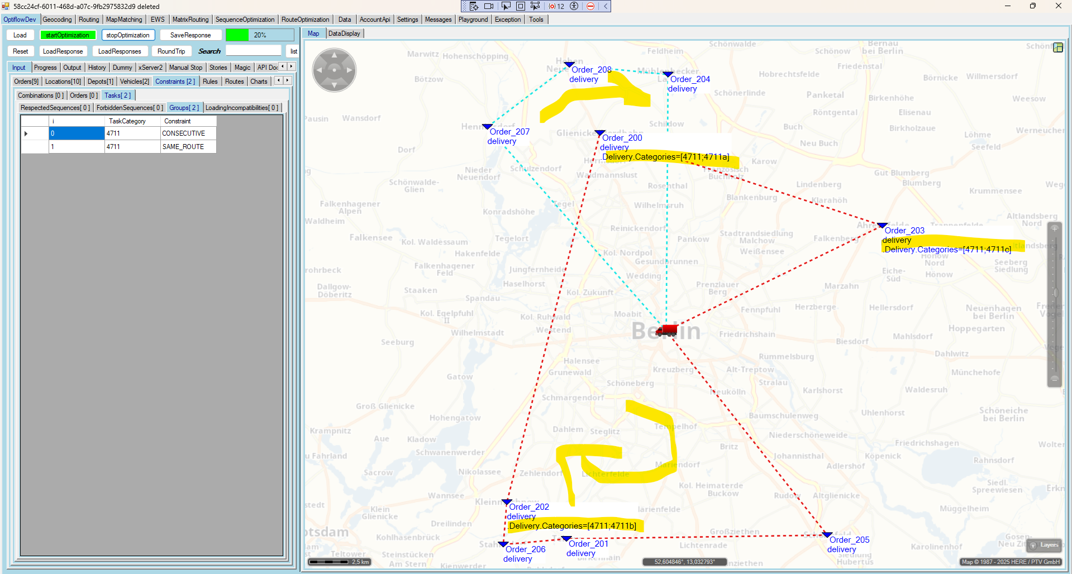Open the RouteOptimization tab

click(305, 20)
